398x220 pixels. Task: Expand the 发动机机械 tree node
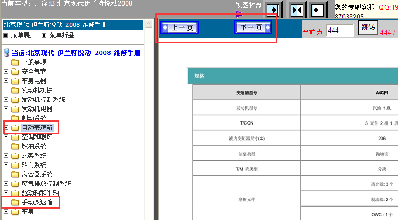pos(6,90)
